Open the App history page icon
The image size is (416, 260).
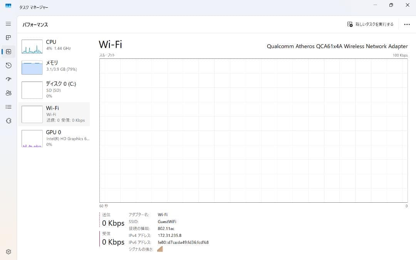point(8,65)
